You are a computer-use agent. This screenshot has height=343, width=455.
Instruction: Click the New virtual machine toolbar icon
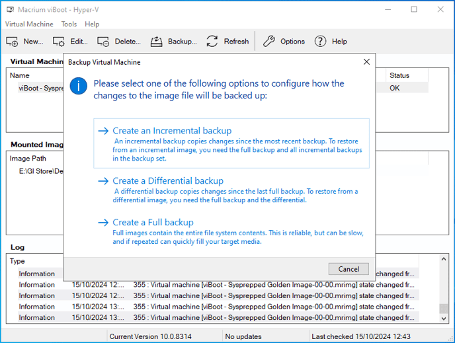(x=12, y=42)
